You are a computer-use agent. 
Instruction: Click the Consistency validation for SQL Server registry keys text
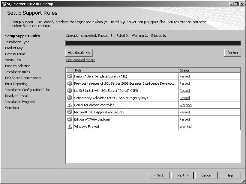[111, 98]
